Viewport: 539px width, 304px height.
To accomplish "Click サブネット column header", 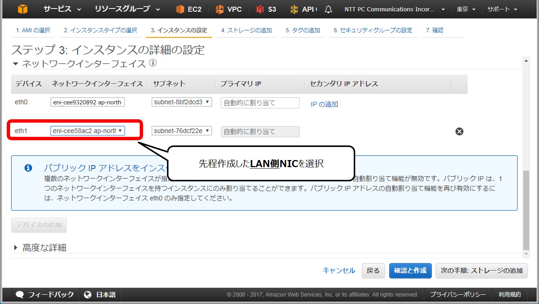I will [x=169, y=84].
